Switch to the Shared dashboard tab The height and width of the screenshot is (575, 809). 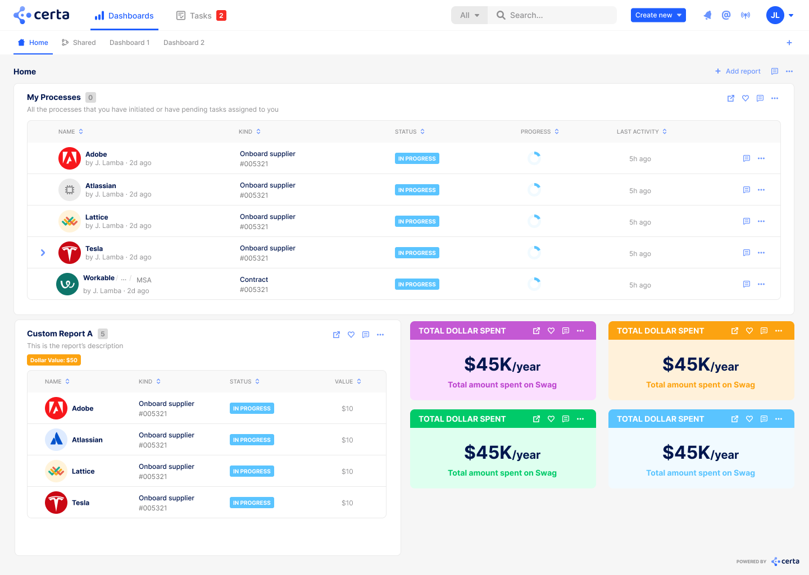[x=79, y=43]
